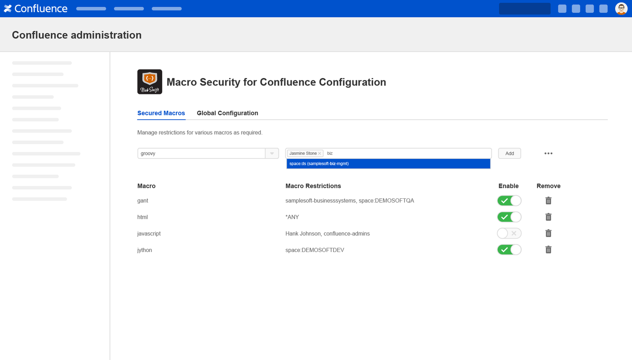The width and height of the screenshot is (632, 360).
Task: Select the gant macro name
Action: (143, 201)
